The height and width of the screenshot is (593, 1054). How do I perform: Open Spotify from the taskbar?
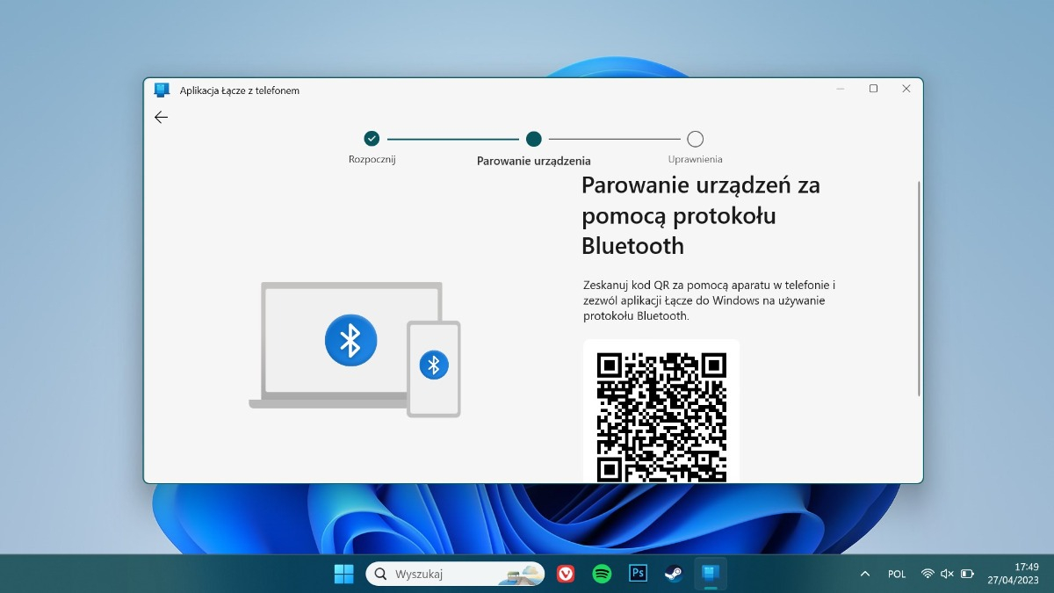602,573
